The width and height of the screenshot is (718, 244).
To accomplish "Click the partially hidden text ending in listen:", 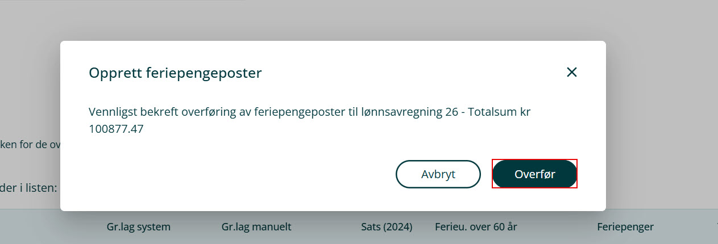I will pos(28,187).
